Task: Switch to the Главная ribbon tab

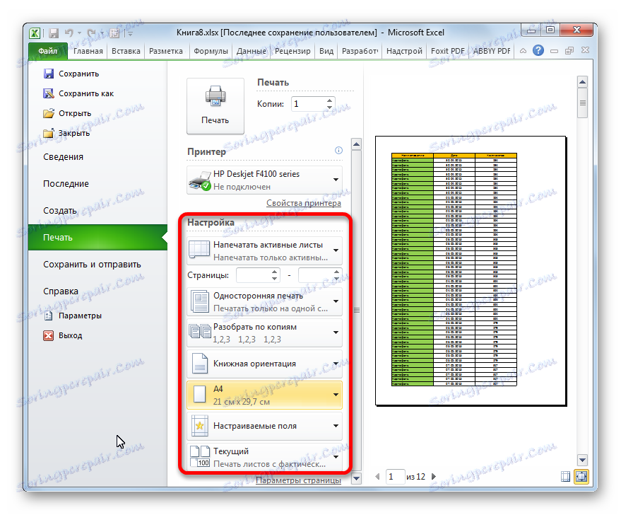Action: pyautogui.click(x=88, y=51)
